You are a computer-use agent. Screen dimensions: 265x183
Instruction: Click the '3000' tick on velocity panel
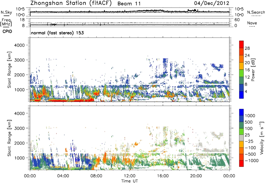[20, 128]
